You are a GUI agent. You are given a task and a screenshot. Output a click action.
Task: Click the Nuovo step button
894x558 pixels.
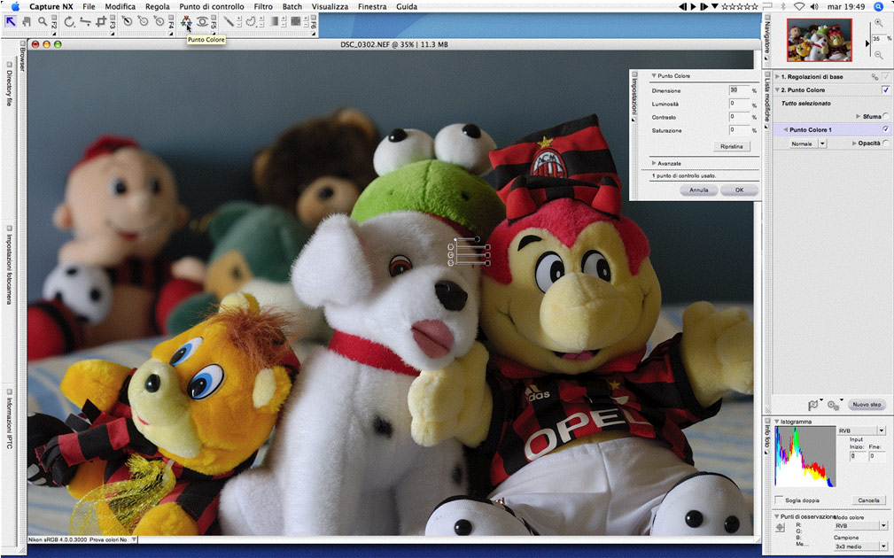pyautogui.click(x=867, y=405)
